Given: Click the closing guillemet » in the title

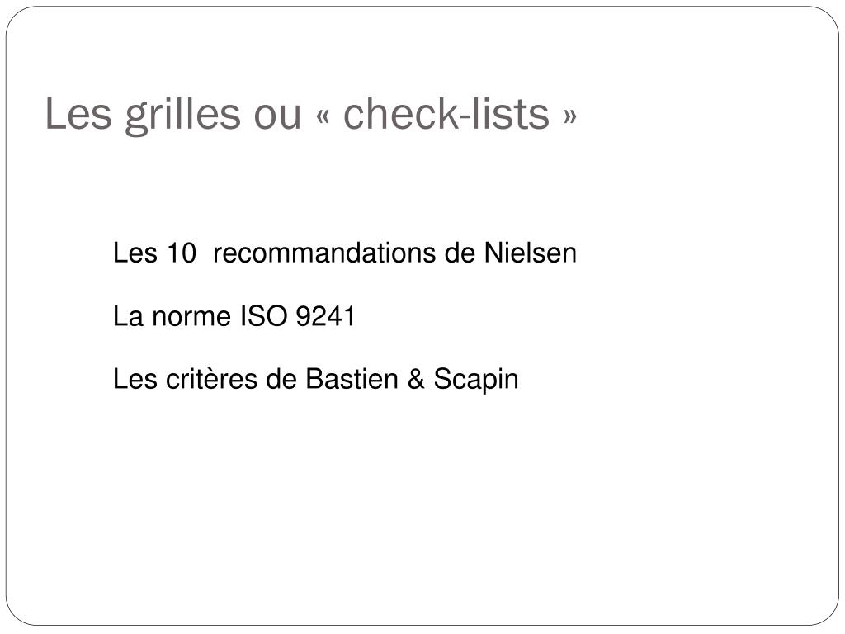Looking at the screenshot, I should tap(569, 117).
